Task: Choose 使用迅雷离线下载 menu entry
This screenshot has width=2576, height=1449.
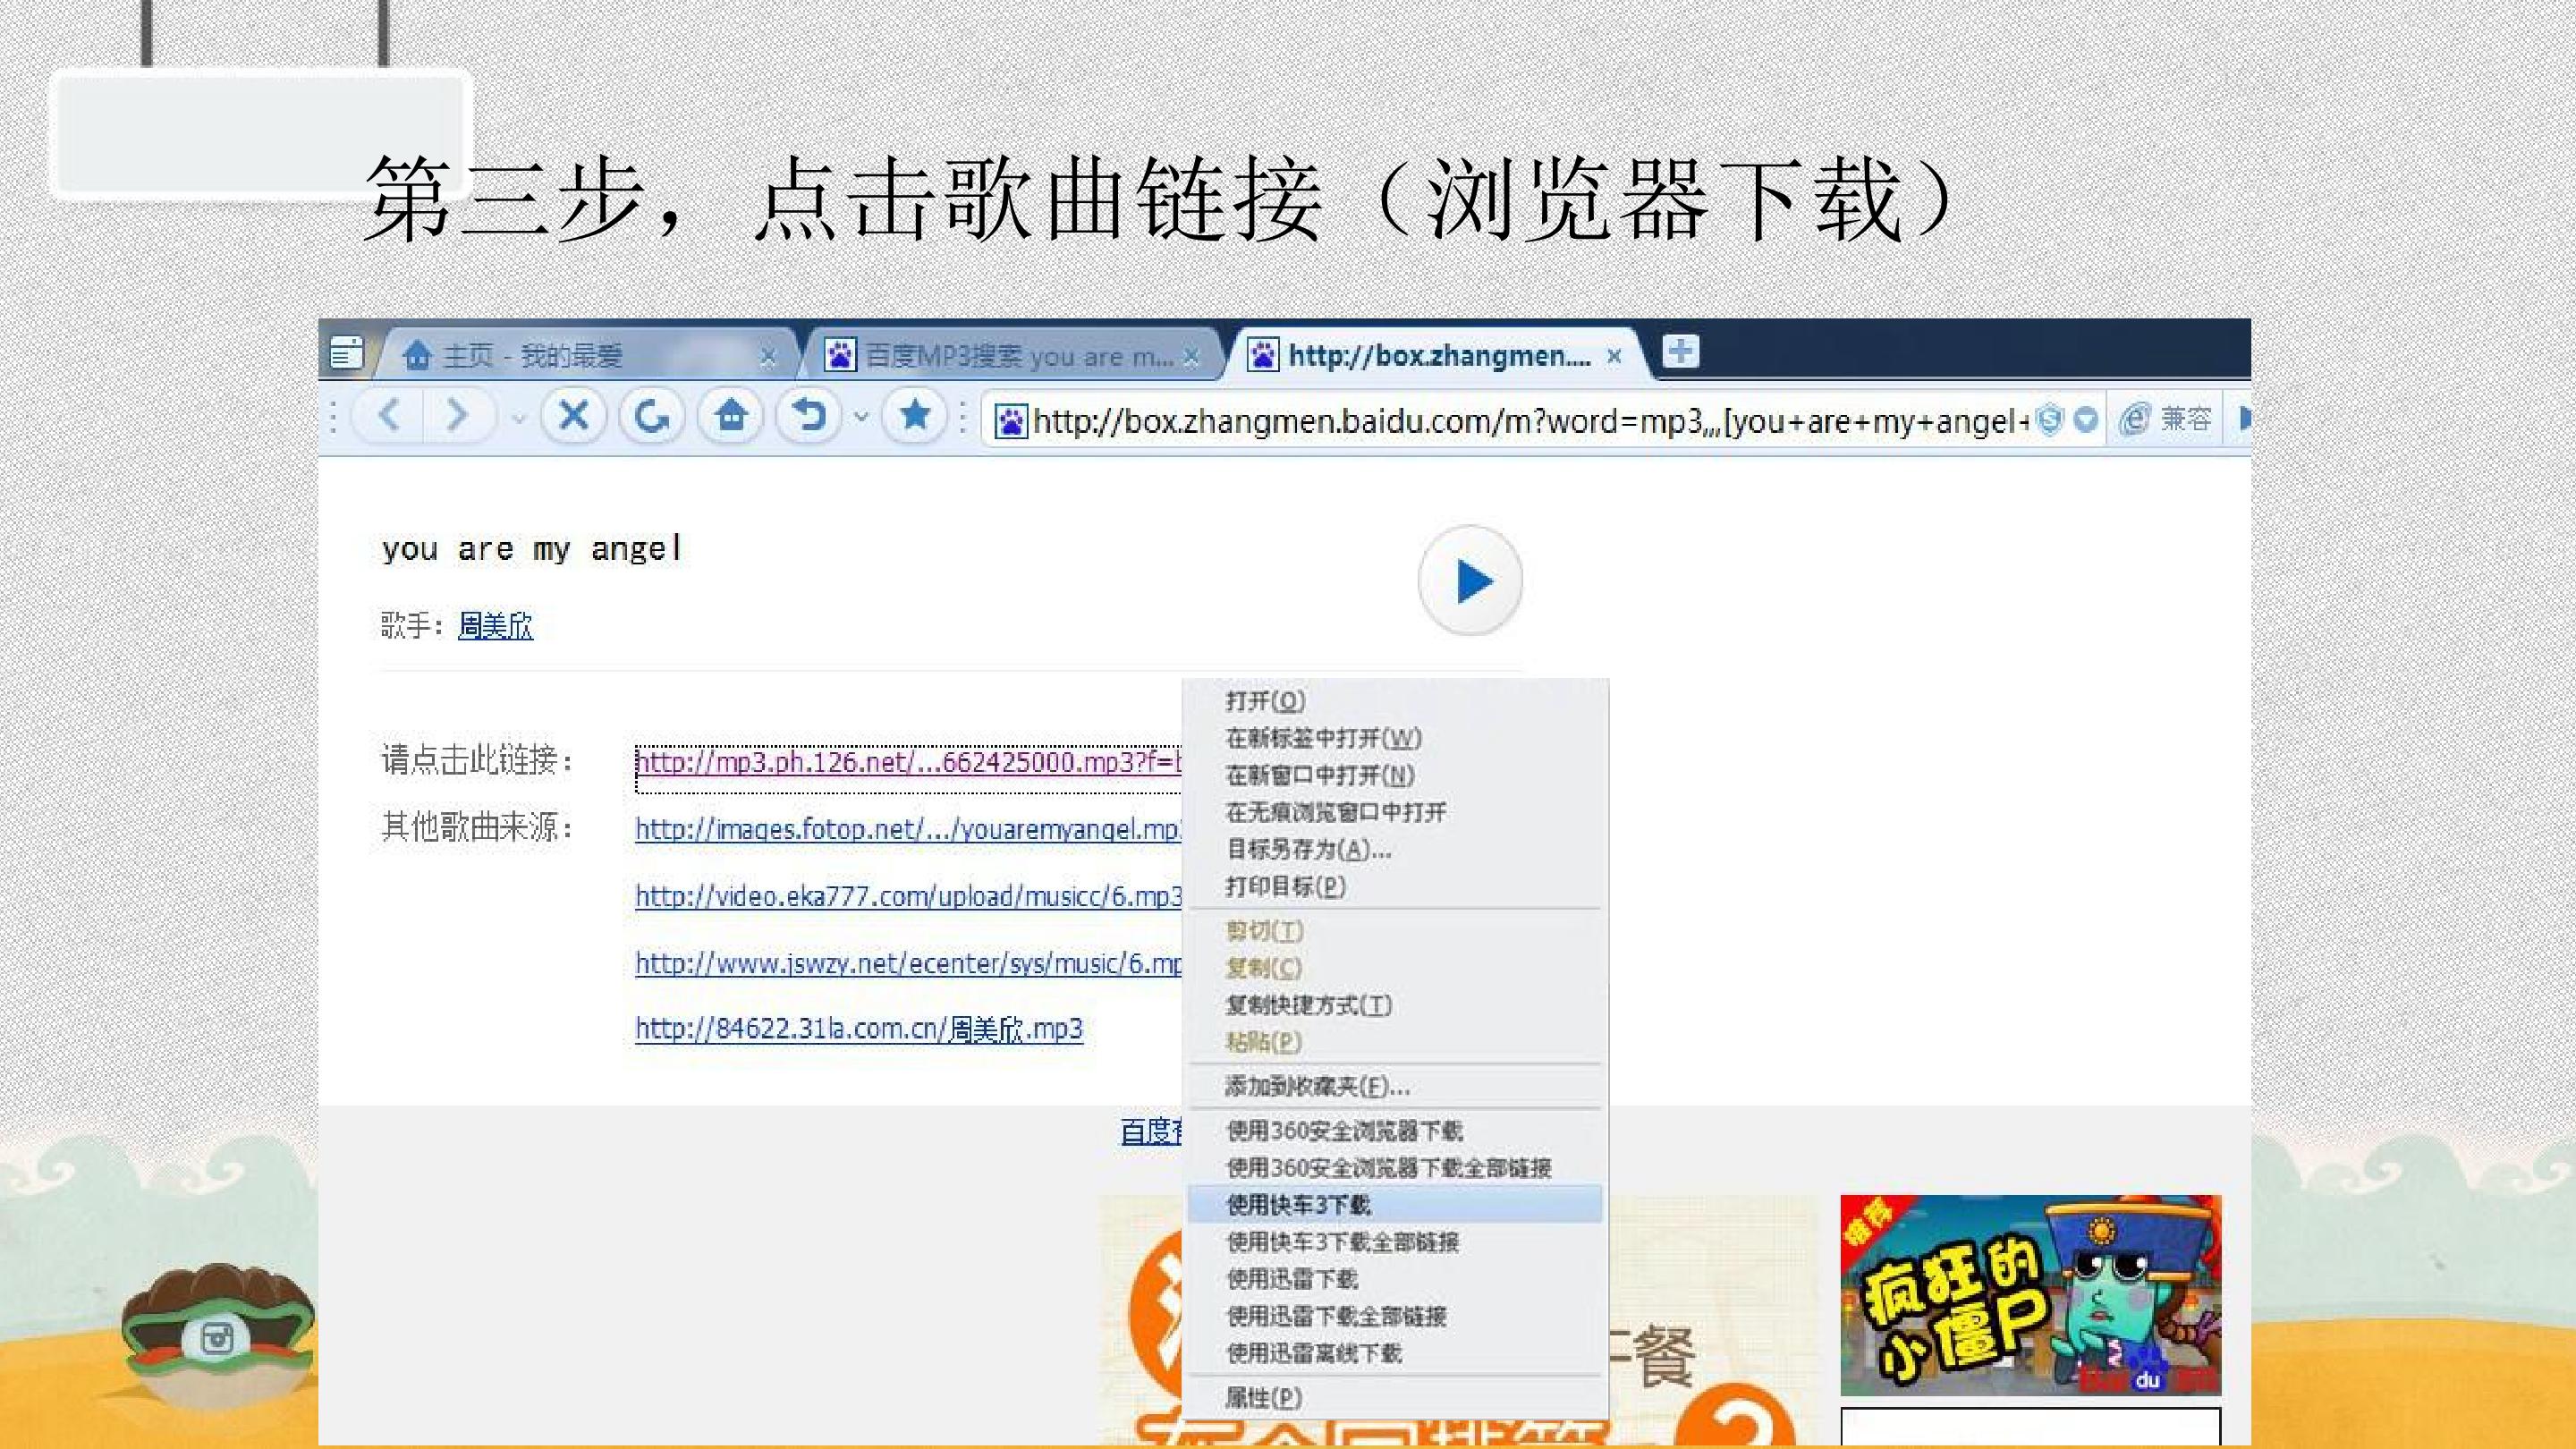Action: [1395, 1353]
